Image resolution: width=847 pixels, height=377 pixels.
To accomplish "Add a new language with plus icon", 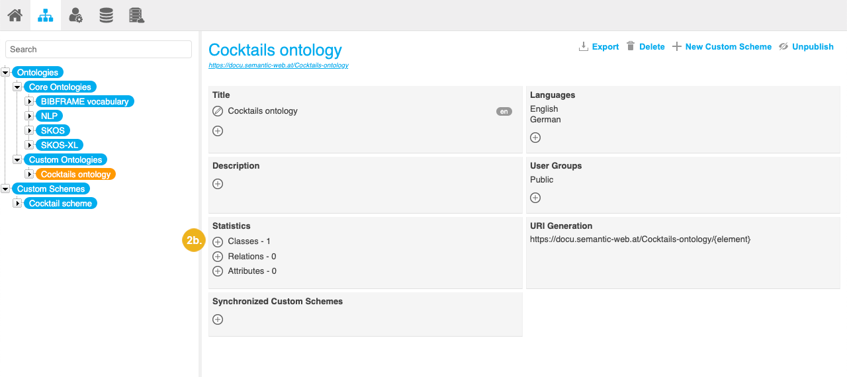I will pos(535,138).
